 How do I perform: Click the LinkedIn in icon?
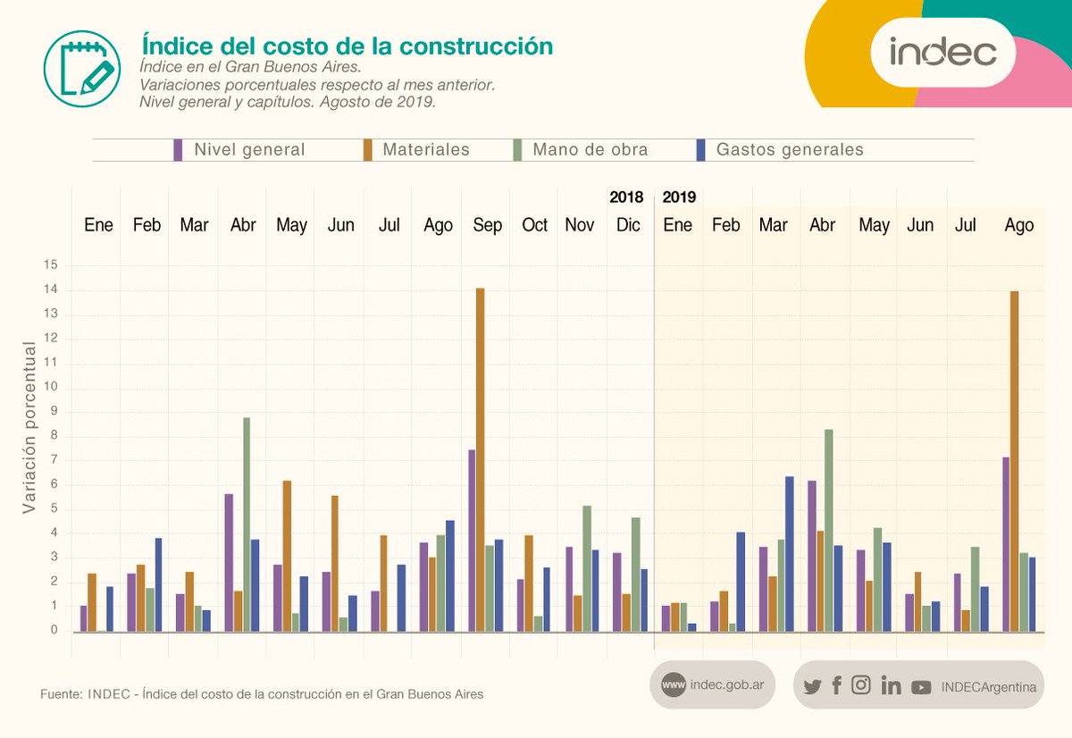pos(891,685)
